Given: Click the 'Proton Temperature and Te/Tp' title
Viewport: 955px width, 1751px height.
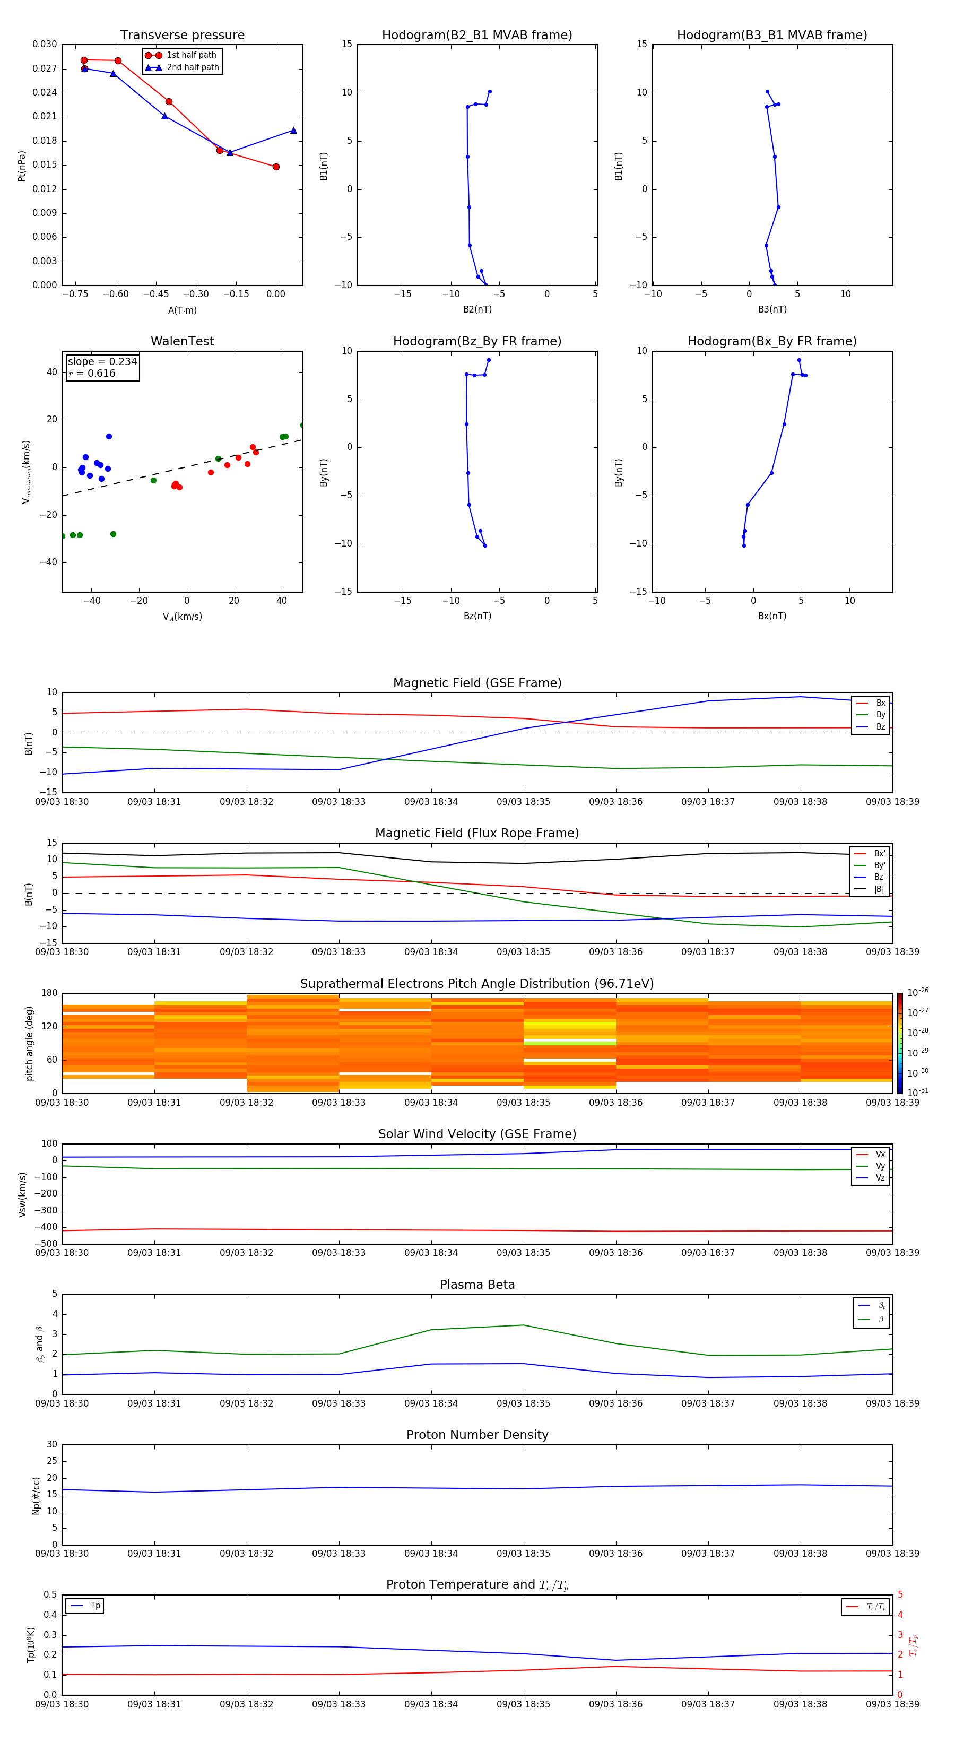Looking at the screenshot, I should pyautogui.click(x=477, y=1585).
